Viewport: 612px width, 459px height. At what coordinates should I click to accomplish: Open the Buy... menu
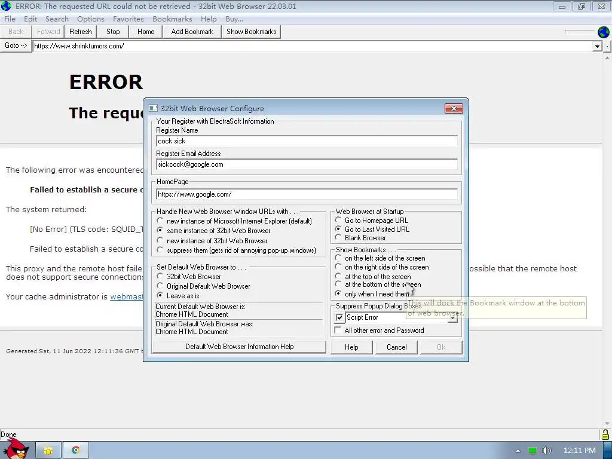(x=234, y=19)
